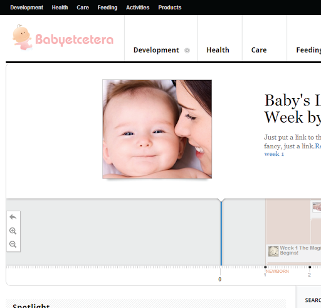This screenshot has width=321, height=308.
Task: Open Health in the top black bar
Action: [x=60, y=8]
